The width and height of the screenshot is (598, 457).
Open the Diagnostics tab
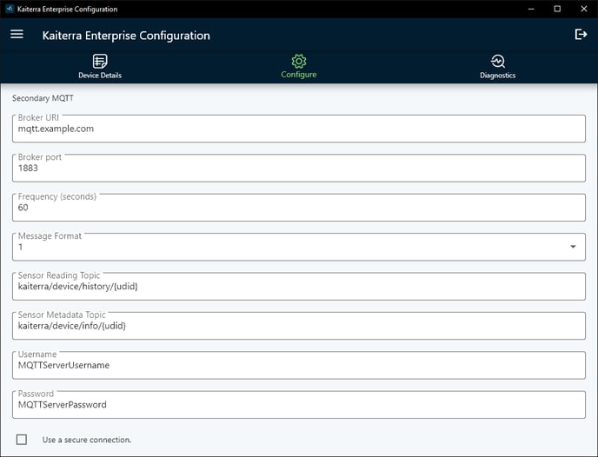498,67
